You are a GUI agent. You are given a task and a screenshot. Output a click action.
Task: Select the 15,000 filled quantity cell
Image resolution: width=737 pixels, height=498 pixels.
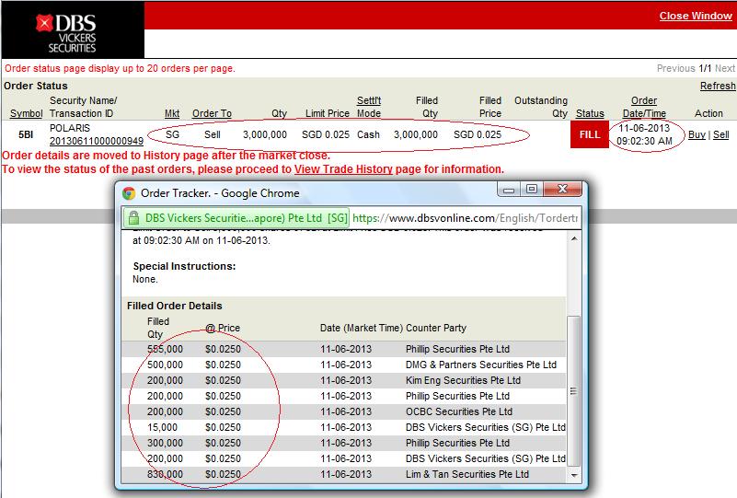pos(162,427)
